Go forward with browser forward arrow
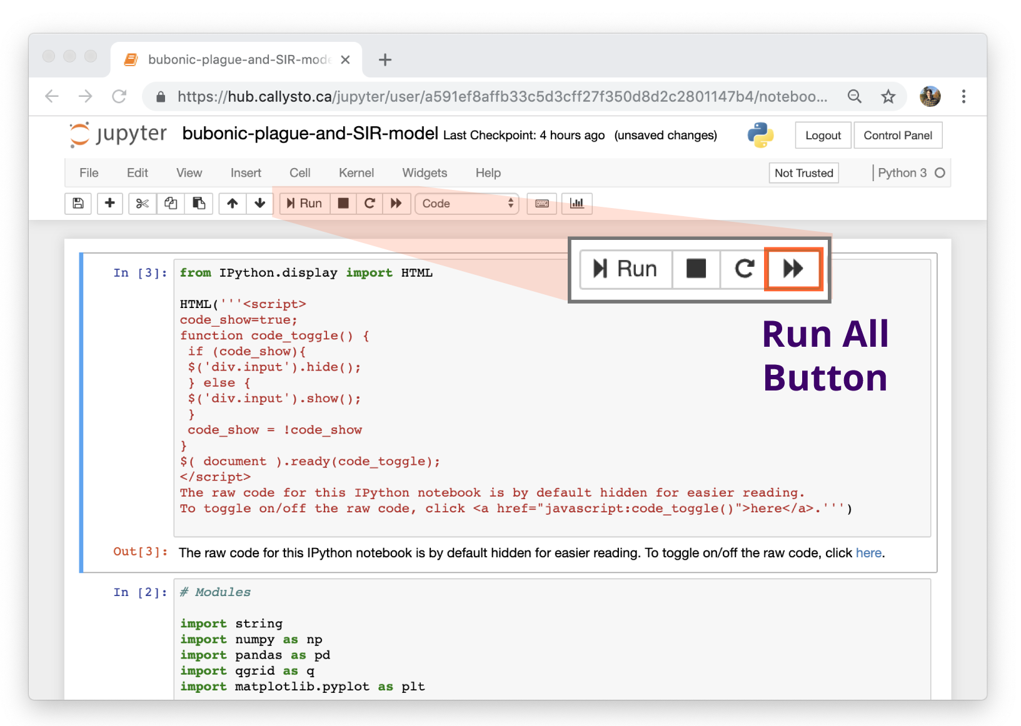The height and width of the screenshot is (726, 1021). click(86, 96)
